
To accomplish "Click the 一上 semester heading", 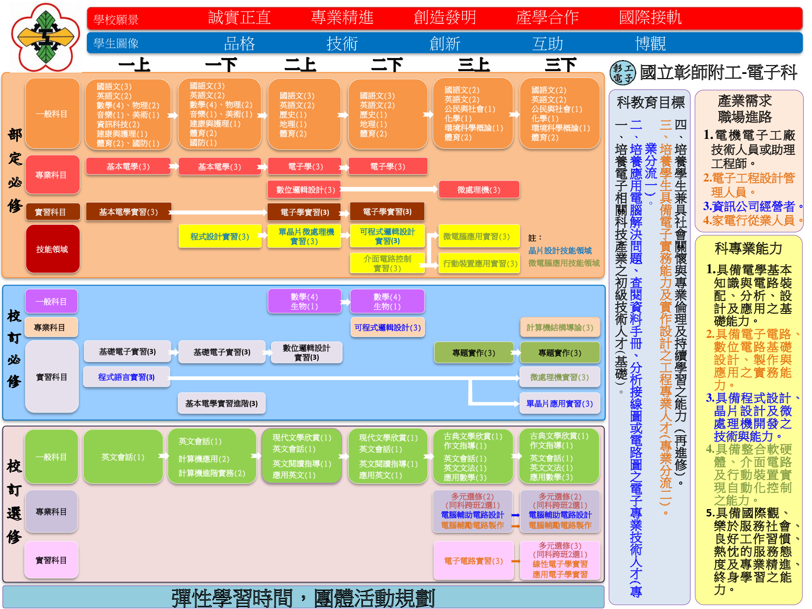I will point(134,65).
